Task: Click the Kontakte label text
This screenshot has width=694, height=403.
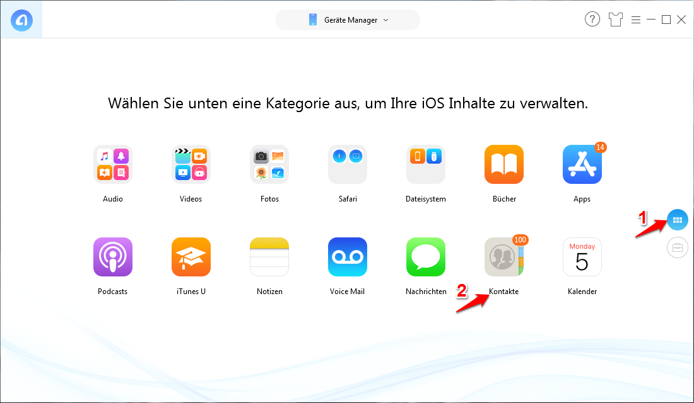Action: point(503,292)
